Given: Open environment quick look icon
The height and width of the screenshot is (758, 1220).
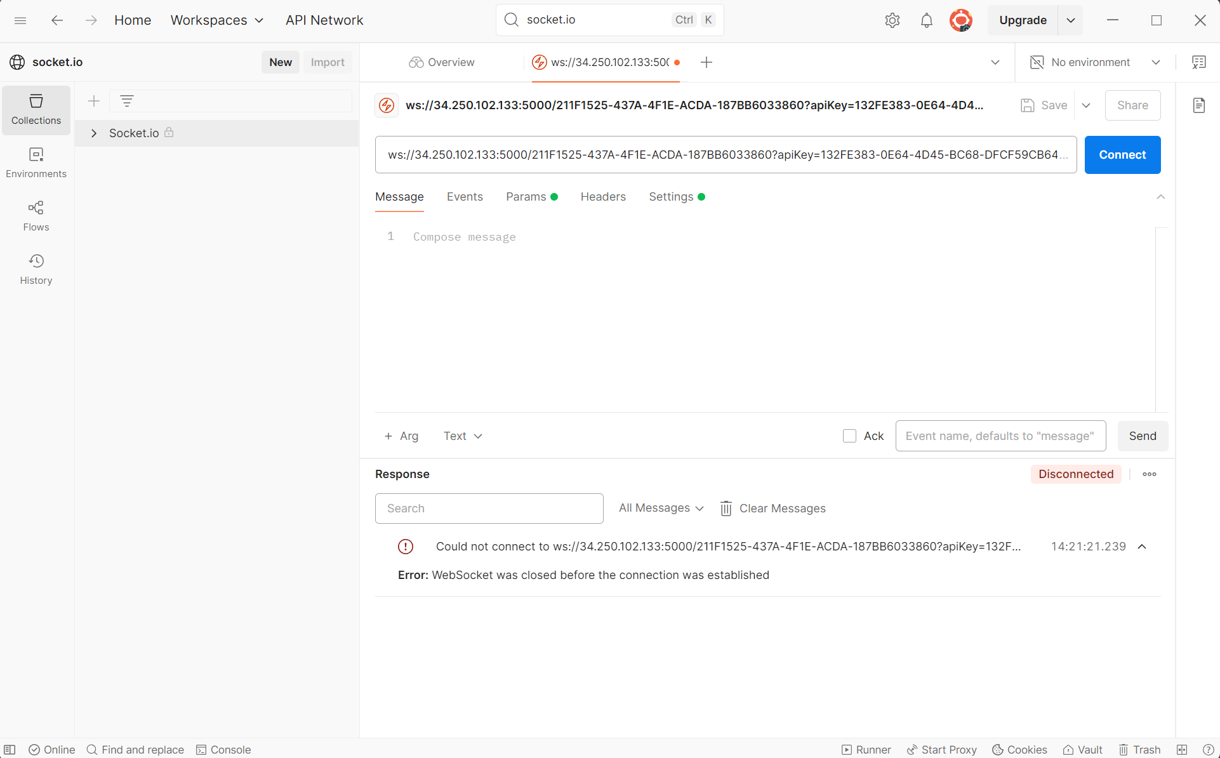Looking at the screenshot, I should point(1199,62).
